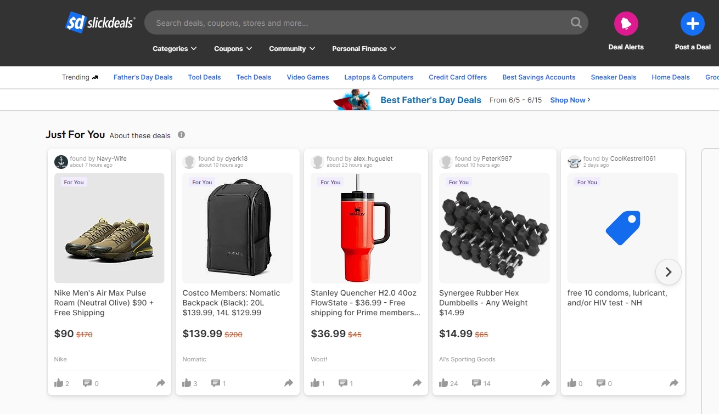
Task: Click alex_huguelet's profile avatar
Action: click(x=318, y=162)
